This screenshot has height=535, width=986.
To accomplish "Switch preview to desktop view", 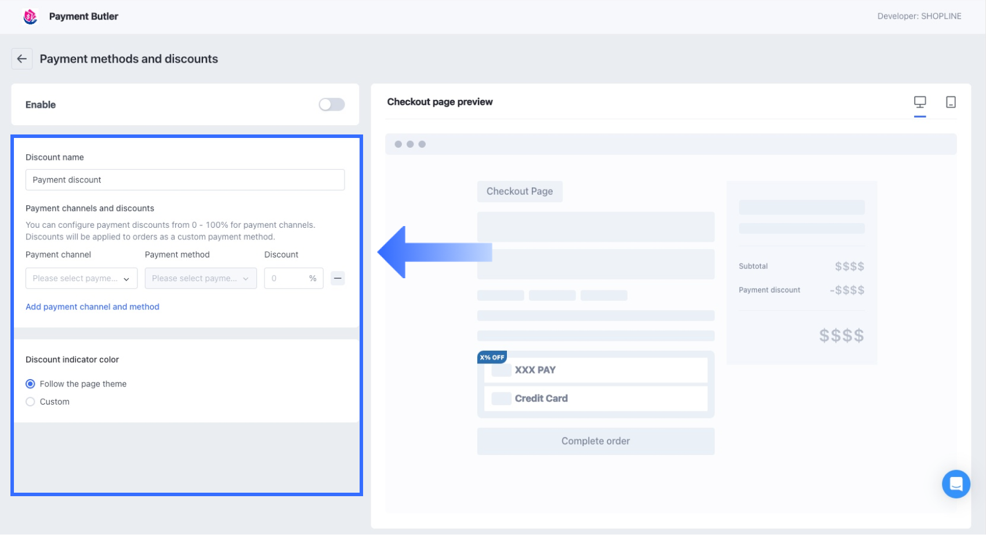I will coord(920,102).
